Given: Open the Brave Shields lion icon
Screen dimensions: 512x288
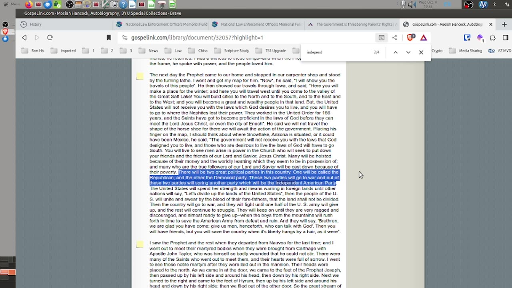Looking at the screenshot, I should click(x=410, y=38).
